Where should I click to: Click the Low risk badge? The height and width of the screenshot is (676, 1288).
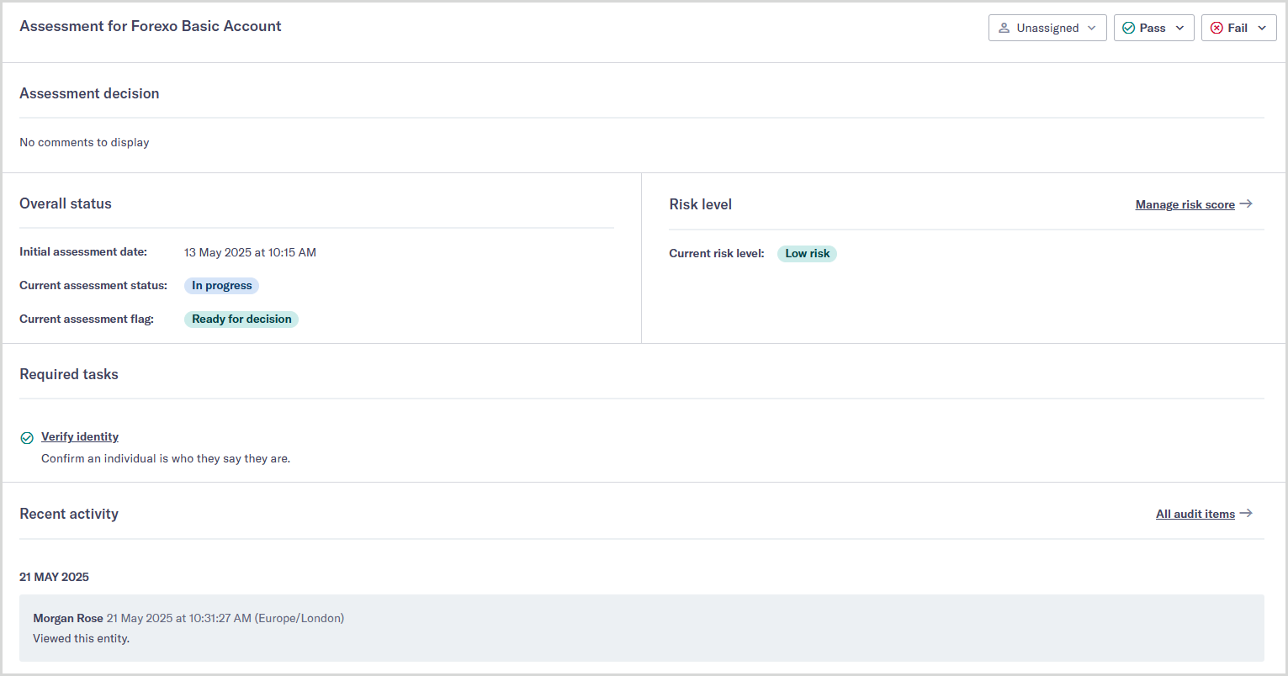(x=807, y=253)
